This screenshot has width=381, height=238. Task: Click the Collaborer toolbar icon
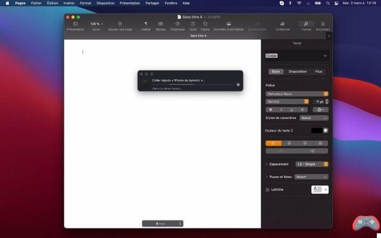pyautogui.click(x=282, y=24)
